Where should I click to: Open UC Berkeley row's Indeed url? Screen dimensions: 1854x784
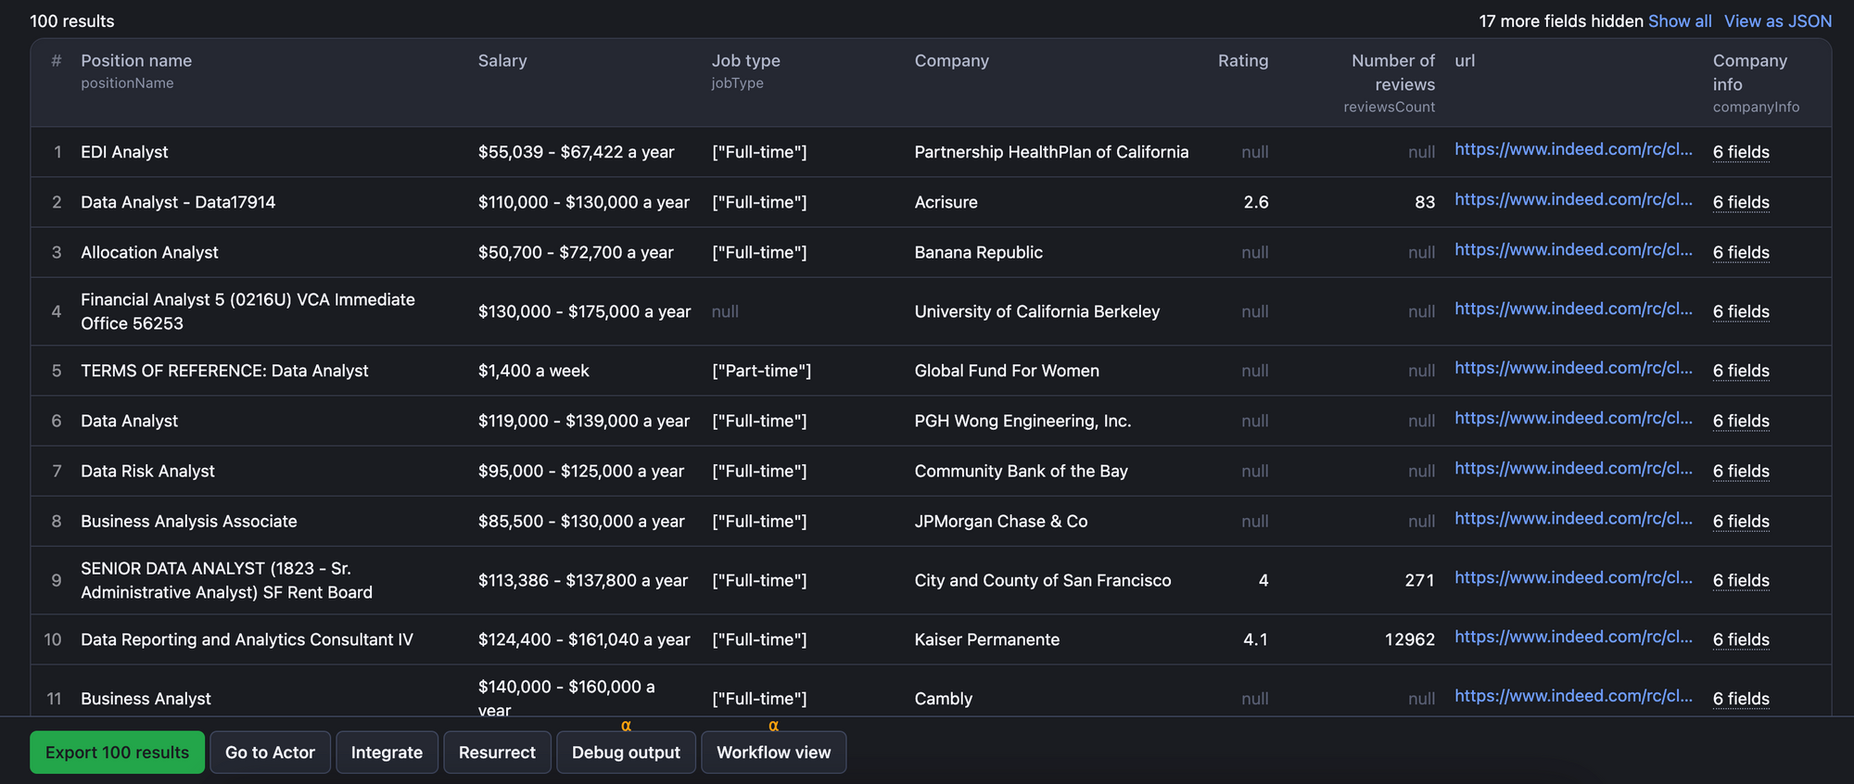point(1573,309)
